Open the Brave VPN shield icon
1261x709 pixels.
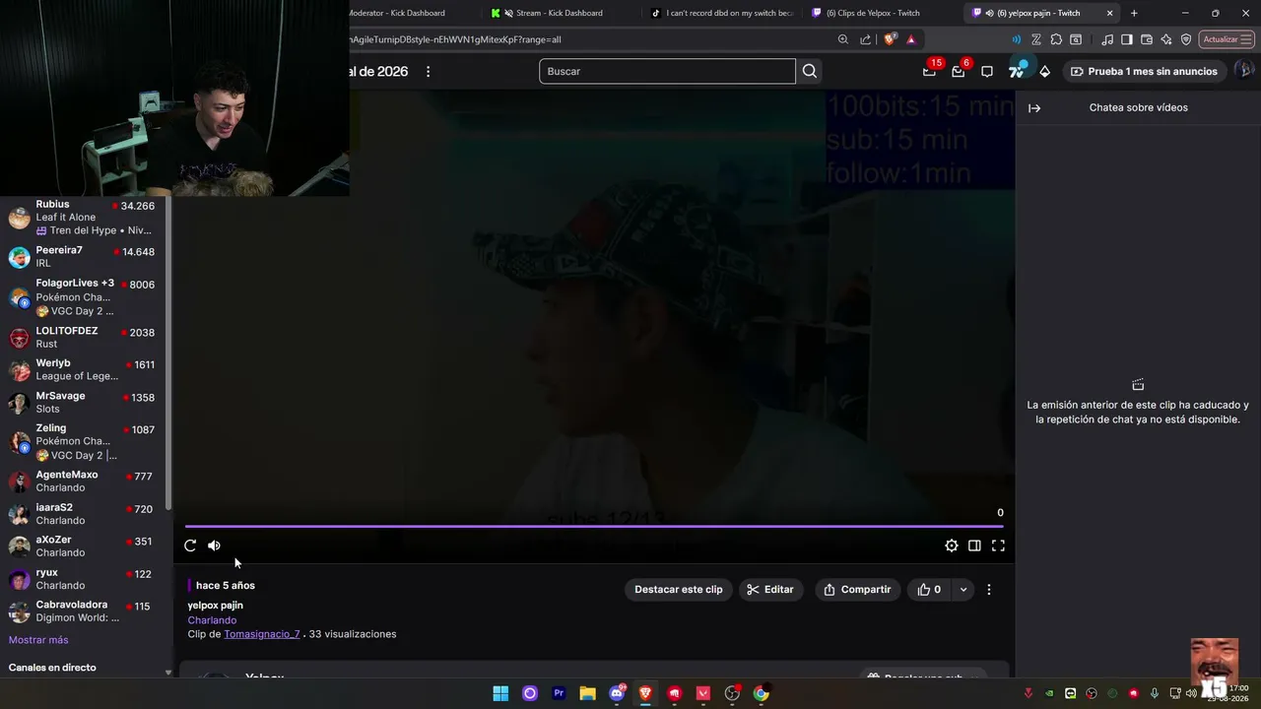1186,39
